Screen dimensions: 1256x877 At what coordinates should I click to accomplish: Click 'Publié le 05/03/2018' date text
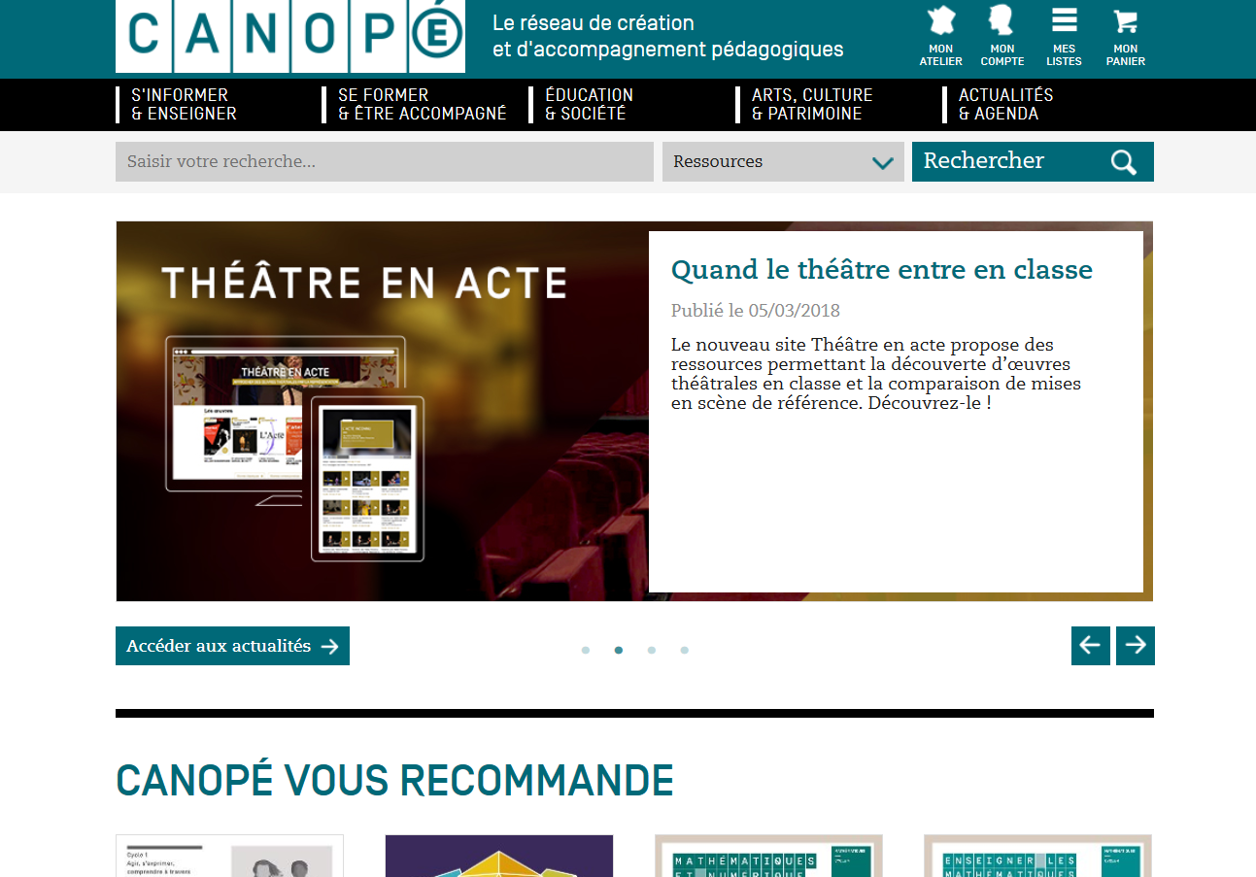[x=756, y=311]
